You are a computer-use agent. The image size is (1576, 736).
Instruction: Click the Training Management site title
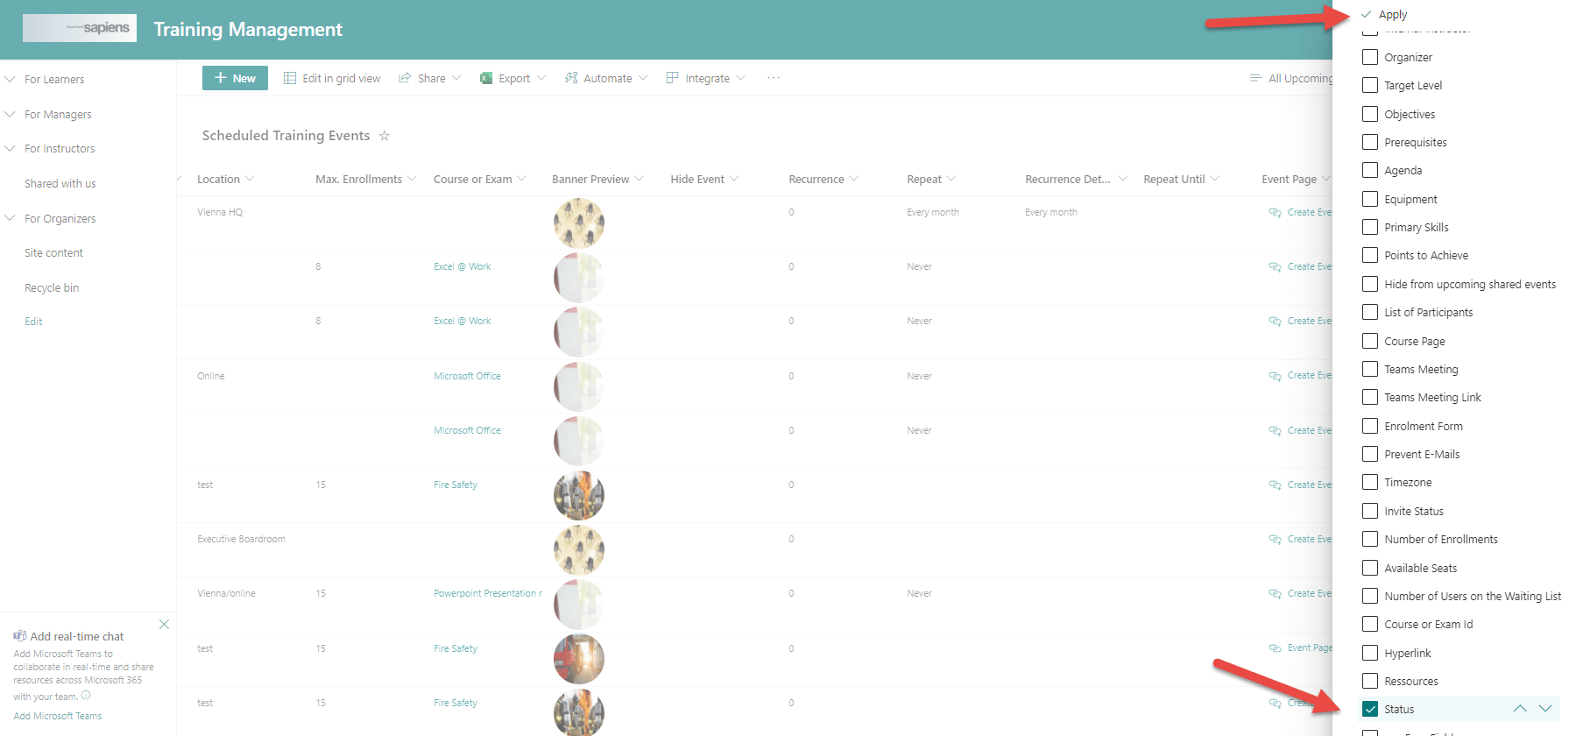coord(248,29)
